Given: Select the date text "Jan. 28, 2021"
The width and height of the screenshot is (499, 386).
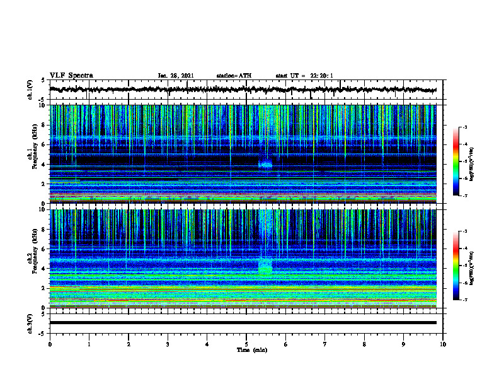Looking at the screenshot, I should 176,76.
